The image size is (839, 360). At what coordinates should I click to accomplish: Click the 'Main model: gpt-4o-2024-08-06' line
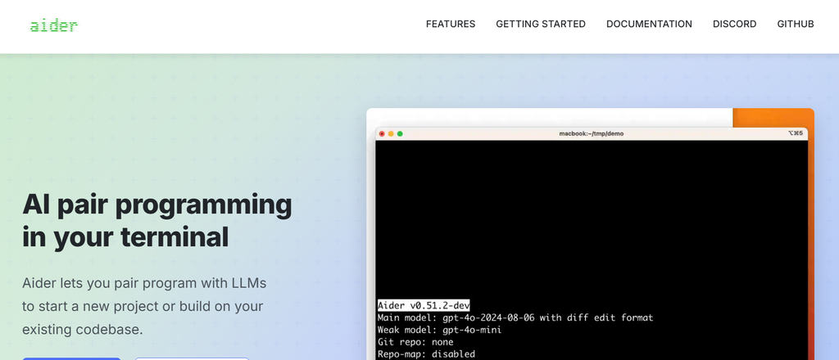point(515,317)
